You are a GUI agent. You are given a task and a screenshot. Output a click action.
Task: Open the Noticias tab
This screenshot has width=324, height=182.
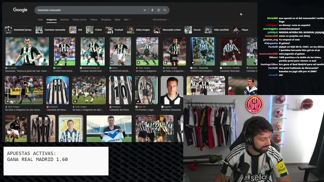[65, 19]
